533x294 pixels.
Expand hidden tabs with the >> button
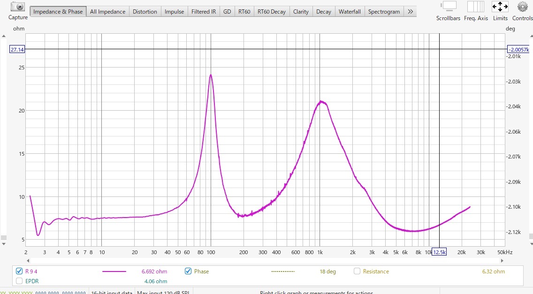(x=411, y=12)
